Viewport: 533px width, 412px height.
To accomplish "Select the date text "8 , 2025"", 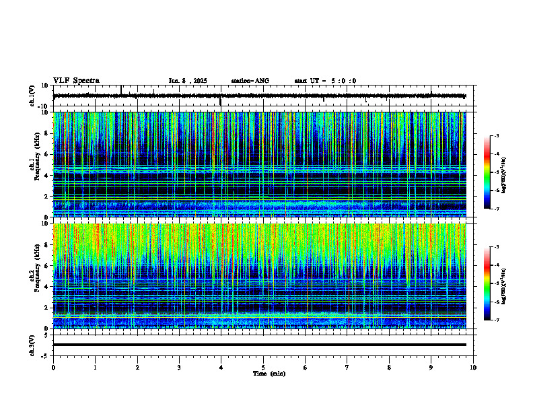I will (x=194, y=81).
